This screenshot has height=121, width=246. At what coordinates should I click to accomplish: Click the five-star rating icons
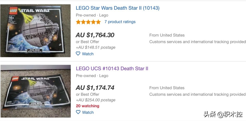(x=88, y=22)
